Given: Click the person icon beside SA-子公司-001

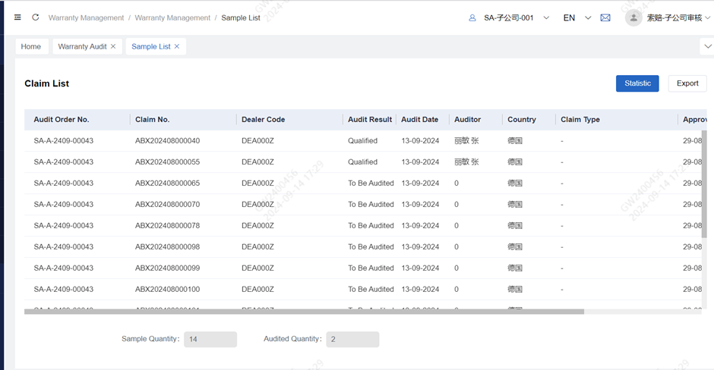Looking at the screenshot, I should tap(472, 17).
